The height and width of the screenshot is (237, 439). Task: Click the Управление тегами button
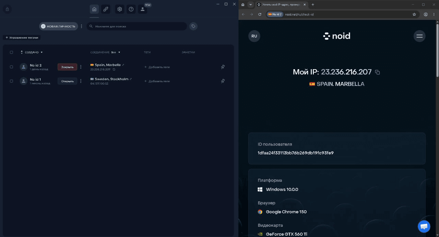click(x=22, y=38)
